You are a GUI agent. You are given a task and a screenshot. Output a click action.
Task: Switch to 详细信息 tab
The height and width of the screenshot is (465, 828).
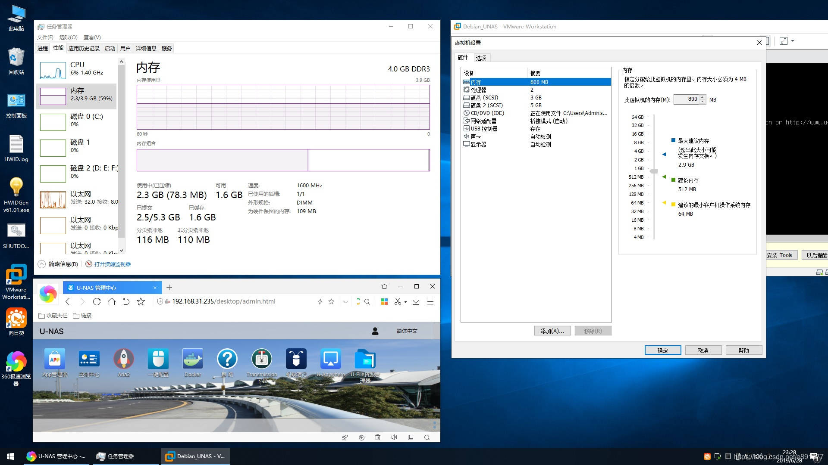click(146, 48)
